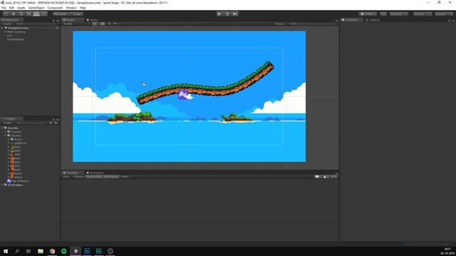Image resolution: width=456 pixels, height=256 pixels.
Task: Toggle Console Collapse option
Action: (x=78, y=177)
